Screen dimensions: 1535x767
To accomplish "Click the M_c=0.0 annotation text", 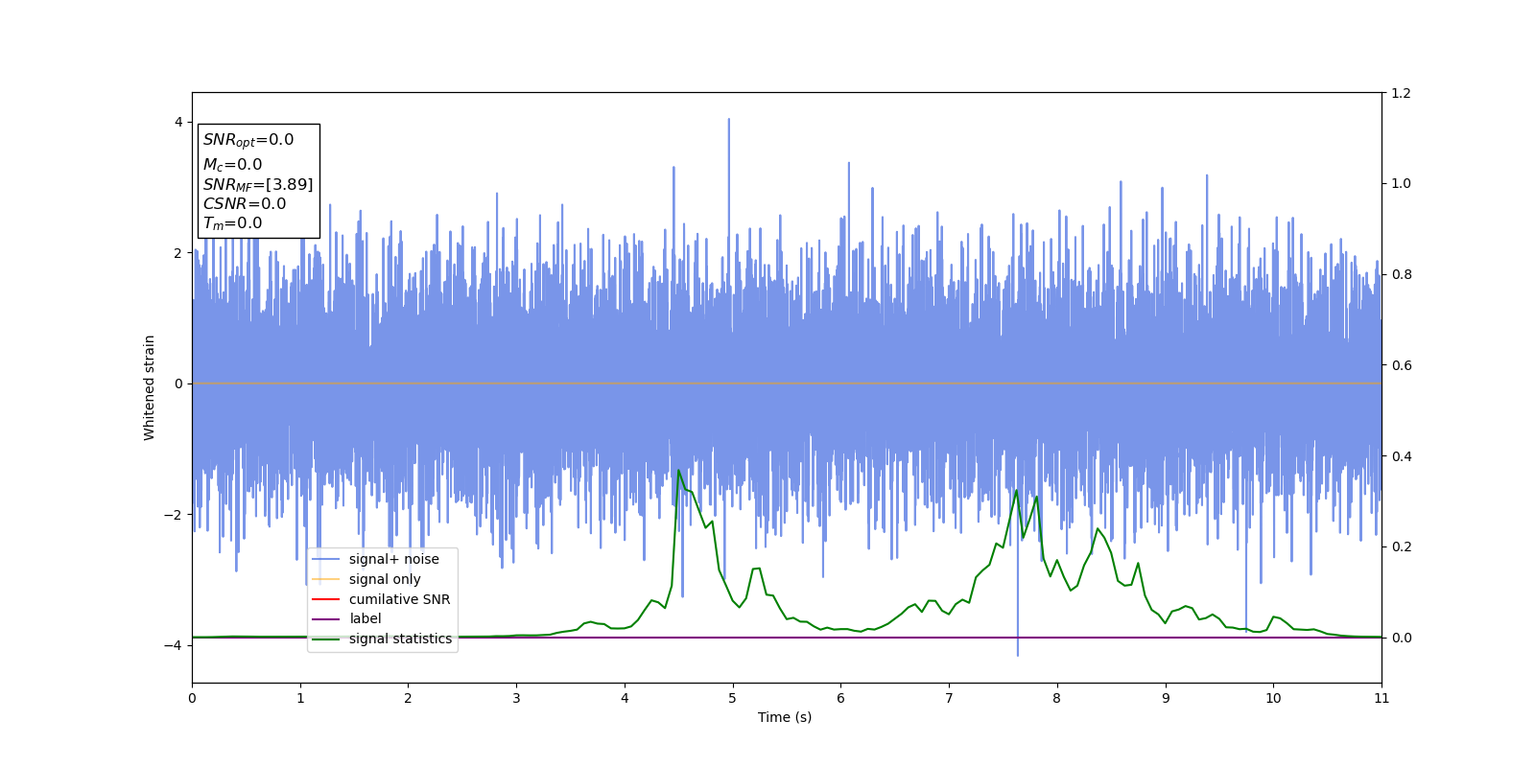I will point(232,165).
